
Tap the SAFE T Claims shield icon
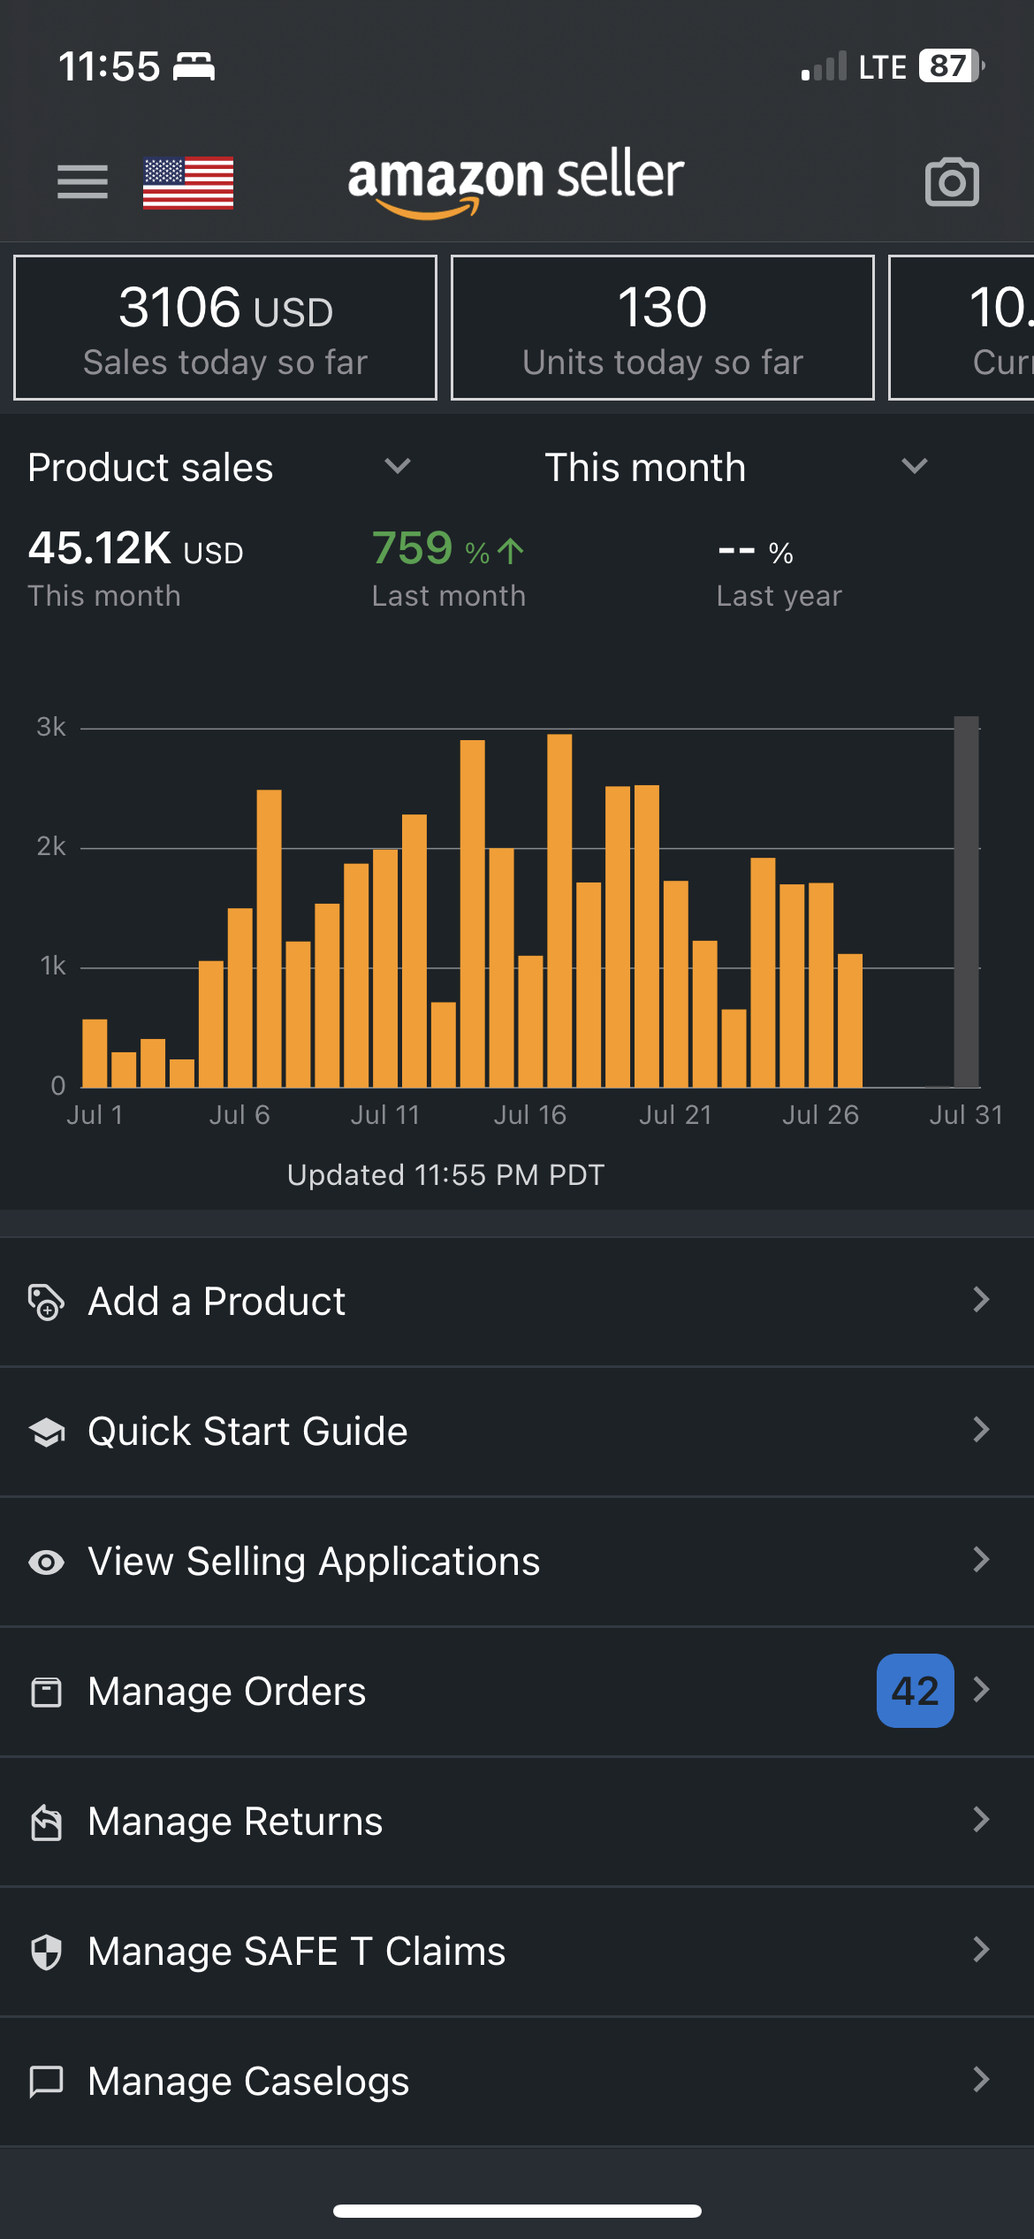point(46,1952)
